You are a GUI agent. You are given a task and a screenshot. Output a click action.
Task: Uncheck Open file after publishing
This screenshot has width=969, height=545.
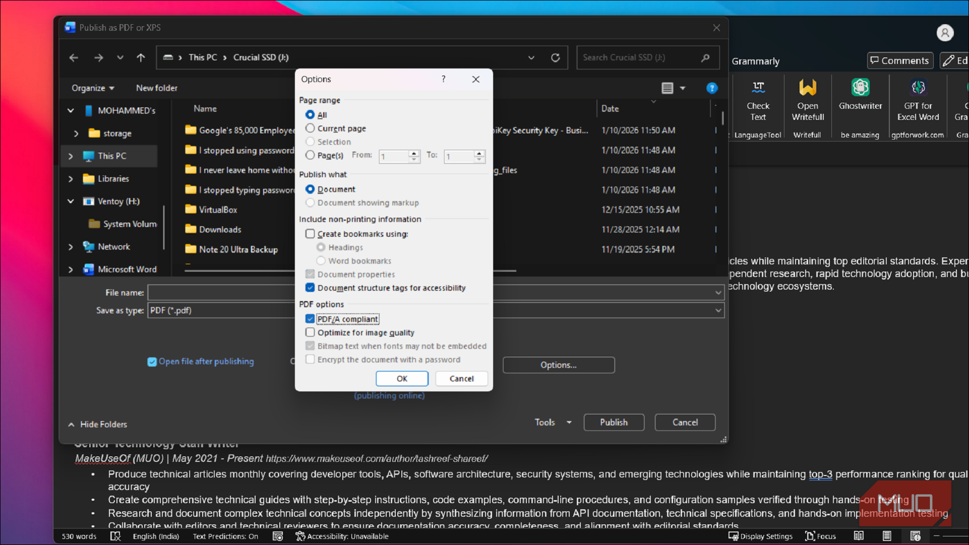[152, 362]
